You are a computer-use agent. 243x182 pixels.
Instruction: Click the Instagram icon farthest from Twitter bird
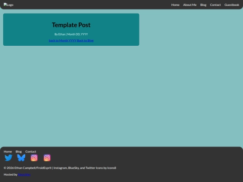tap(47, 158)
